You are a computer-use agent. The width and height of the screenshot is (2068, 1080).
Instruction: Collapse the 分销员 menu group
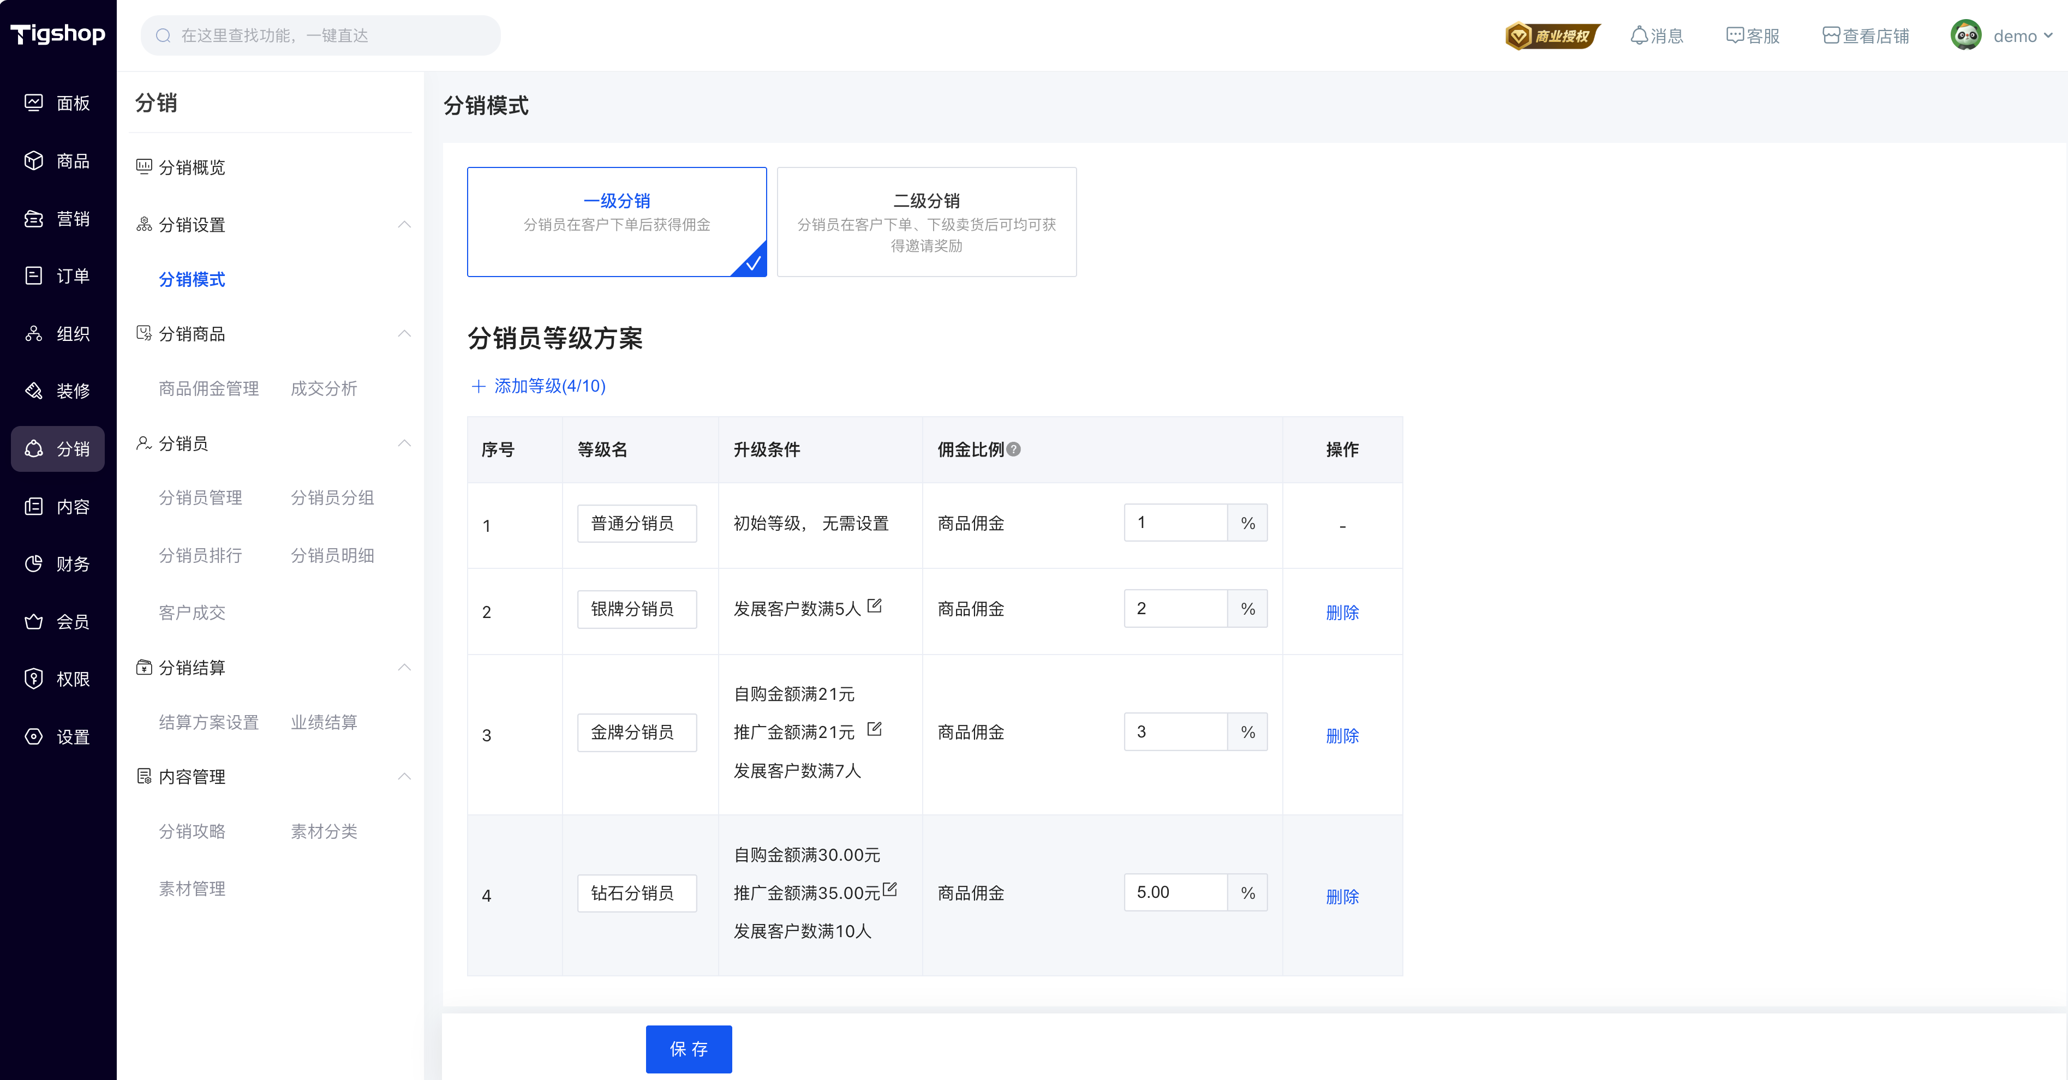coord(405,443)
